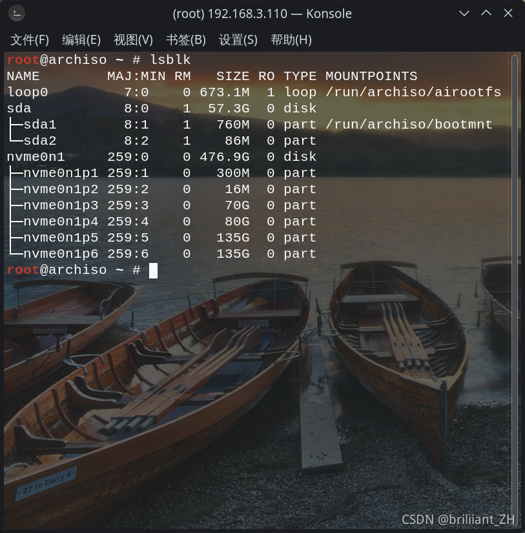Click the MOUNTPOINTS column header
The width and height of the screenshot is (525, 533).
tap(371, 76)
